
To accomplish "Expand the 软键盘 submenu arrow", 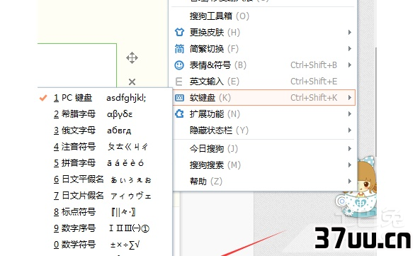I will click(x=350, y=98).
